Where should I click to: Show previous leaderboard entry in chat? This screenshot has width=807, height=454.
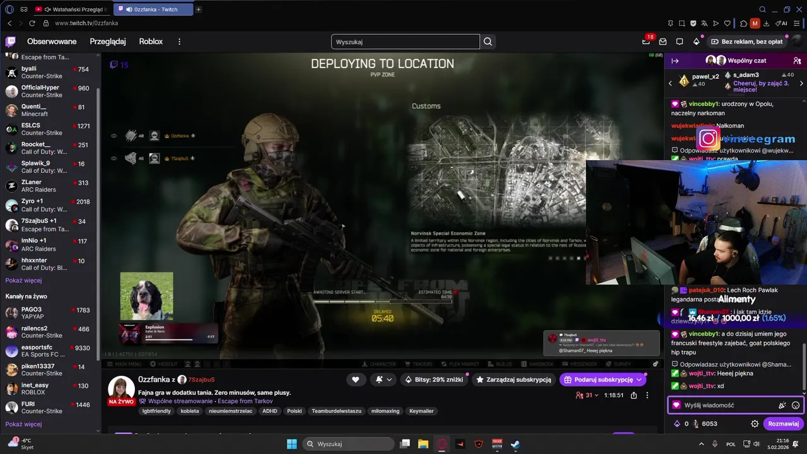pos(670,83)
